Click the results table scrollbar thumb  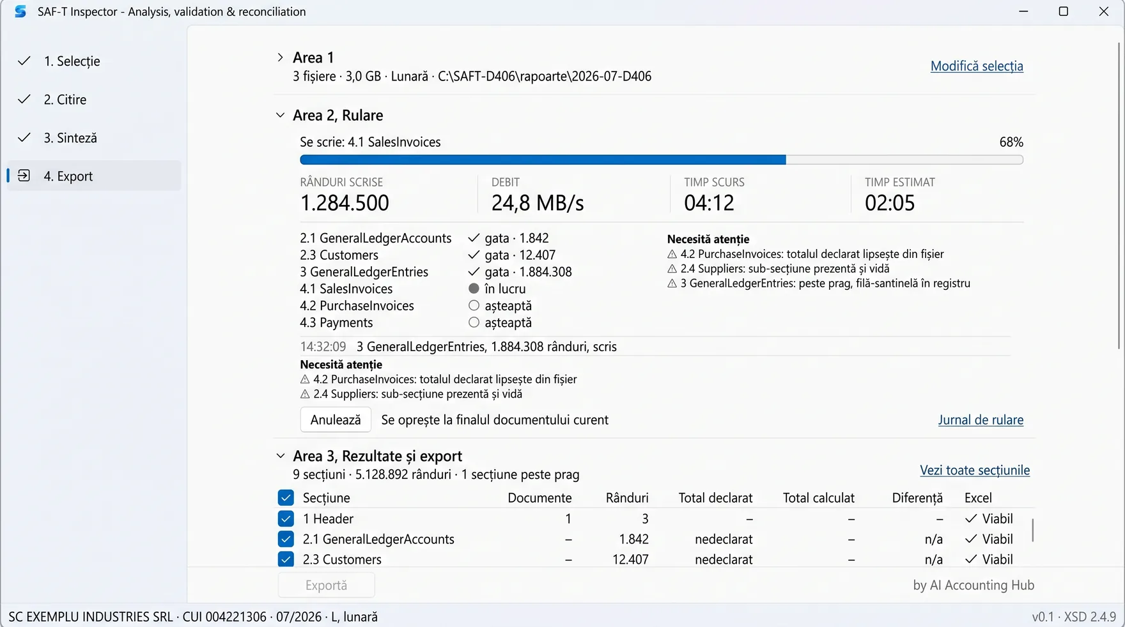click(1033, 530)
